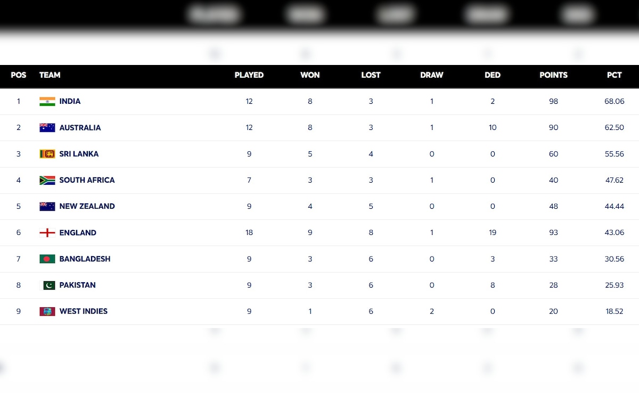The width and height of the screenshot is (639, 393).
Task: Click the South Africa flag icon
Action: coord(47,180)
